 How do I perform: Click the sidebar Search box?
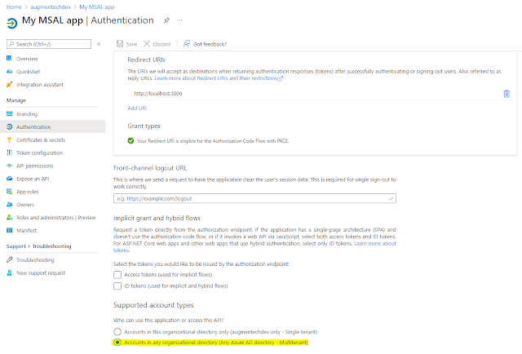(49, 44)
